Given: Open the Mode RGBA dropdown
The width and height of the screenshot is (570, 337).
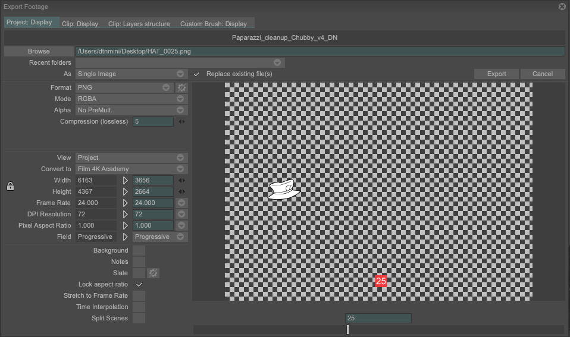Looking at the screenshot, I should pyautogui.click(x=131, y=99).
